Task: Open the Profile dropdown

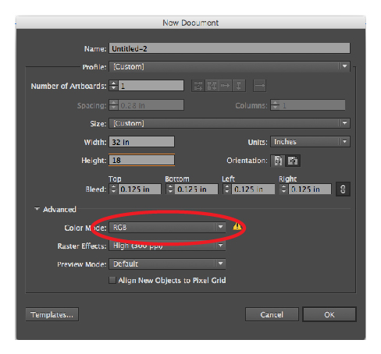Action: (230, 66)
